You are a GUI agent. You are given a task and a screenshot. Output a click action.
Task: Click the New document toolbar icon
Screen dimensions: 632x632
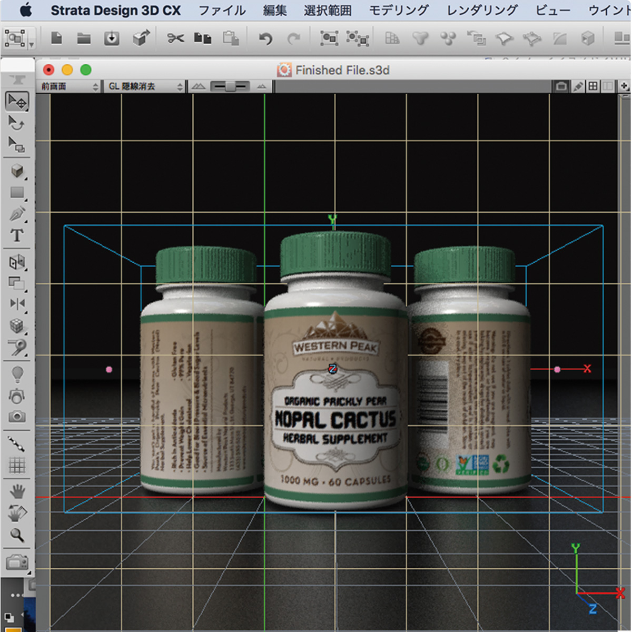pos(57,38)
